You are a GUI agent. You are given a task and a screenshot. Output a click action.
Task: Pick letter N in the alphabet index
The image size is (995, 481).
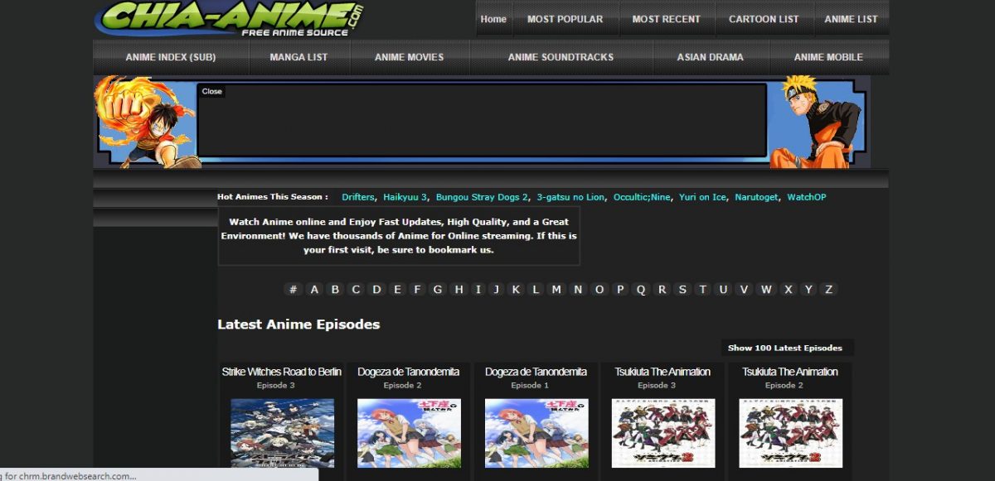coord(577,289)
